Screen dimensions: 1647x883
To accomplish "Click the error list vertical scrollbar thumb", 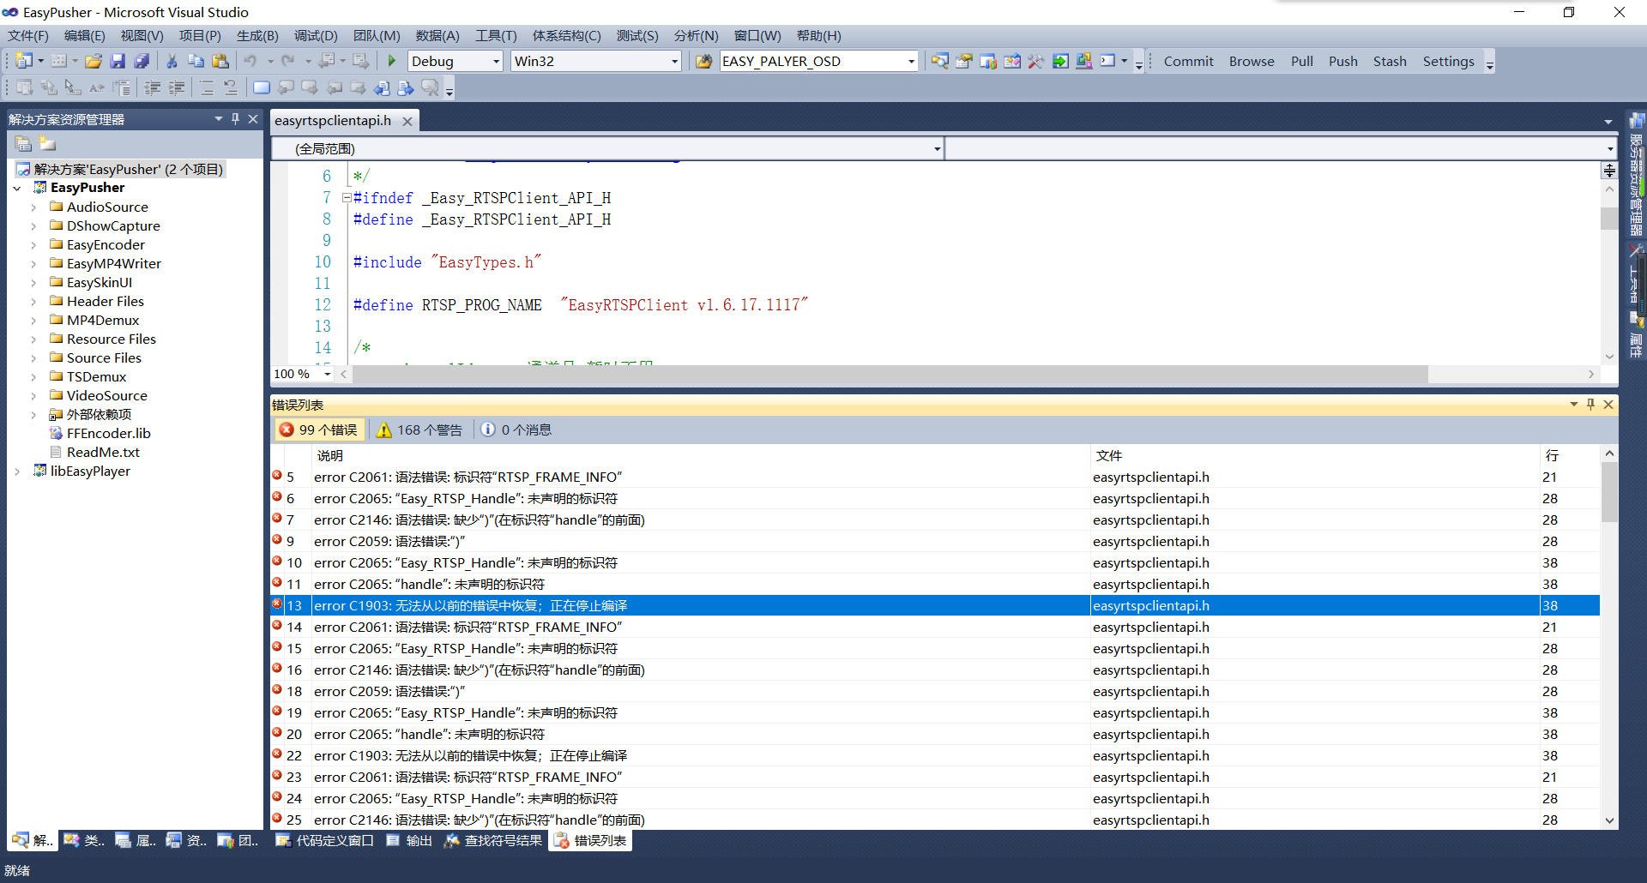I will [1609, 492].
